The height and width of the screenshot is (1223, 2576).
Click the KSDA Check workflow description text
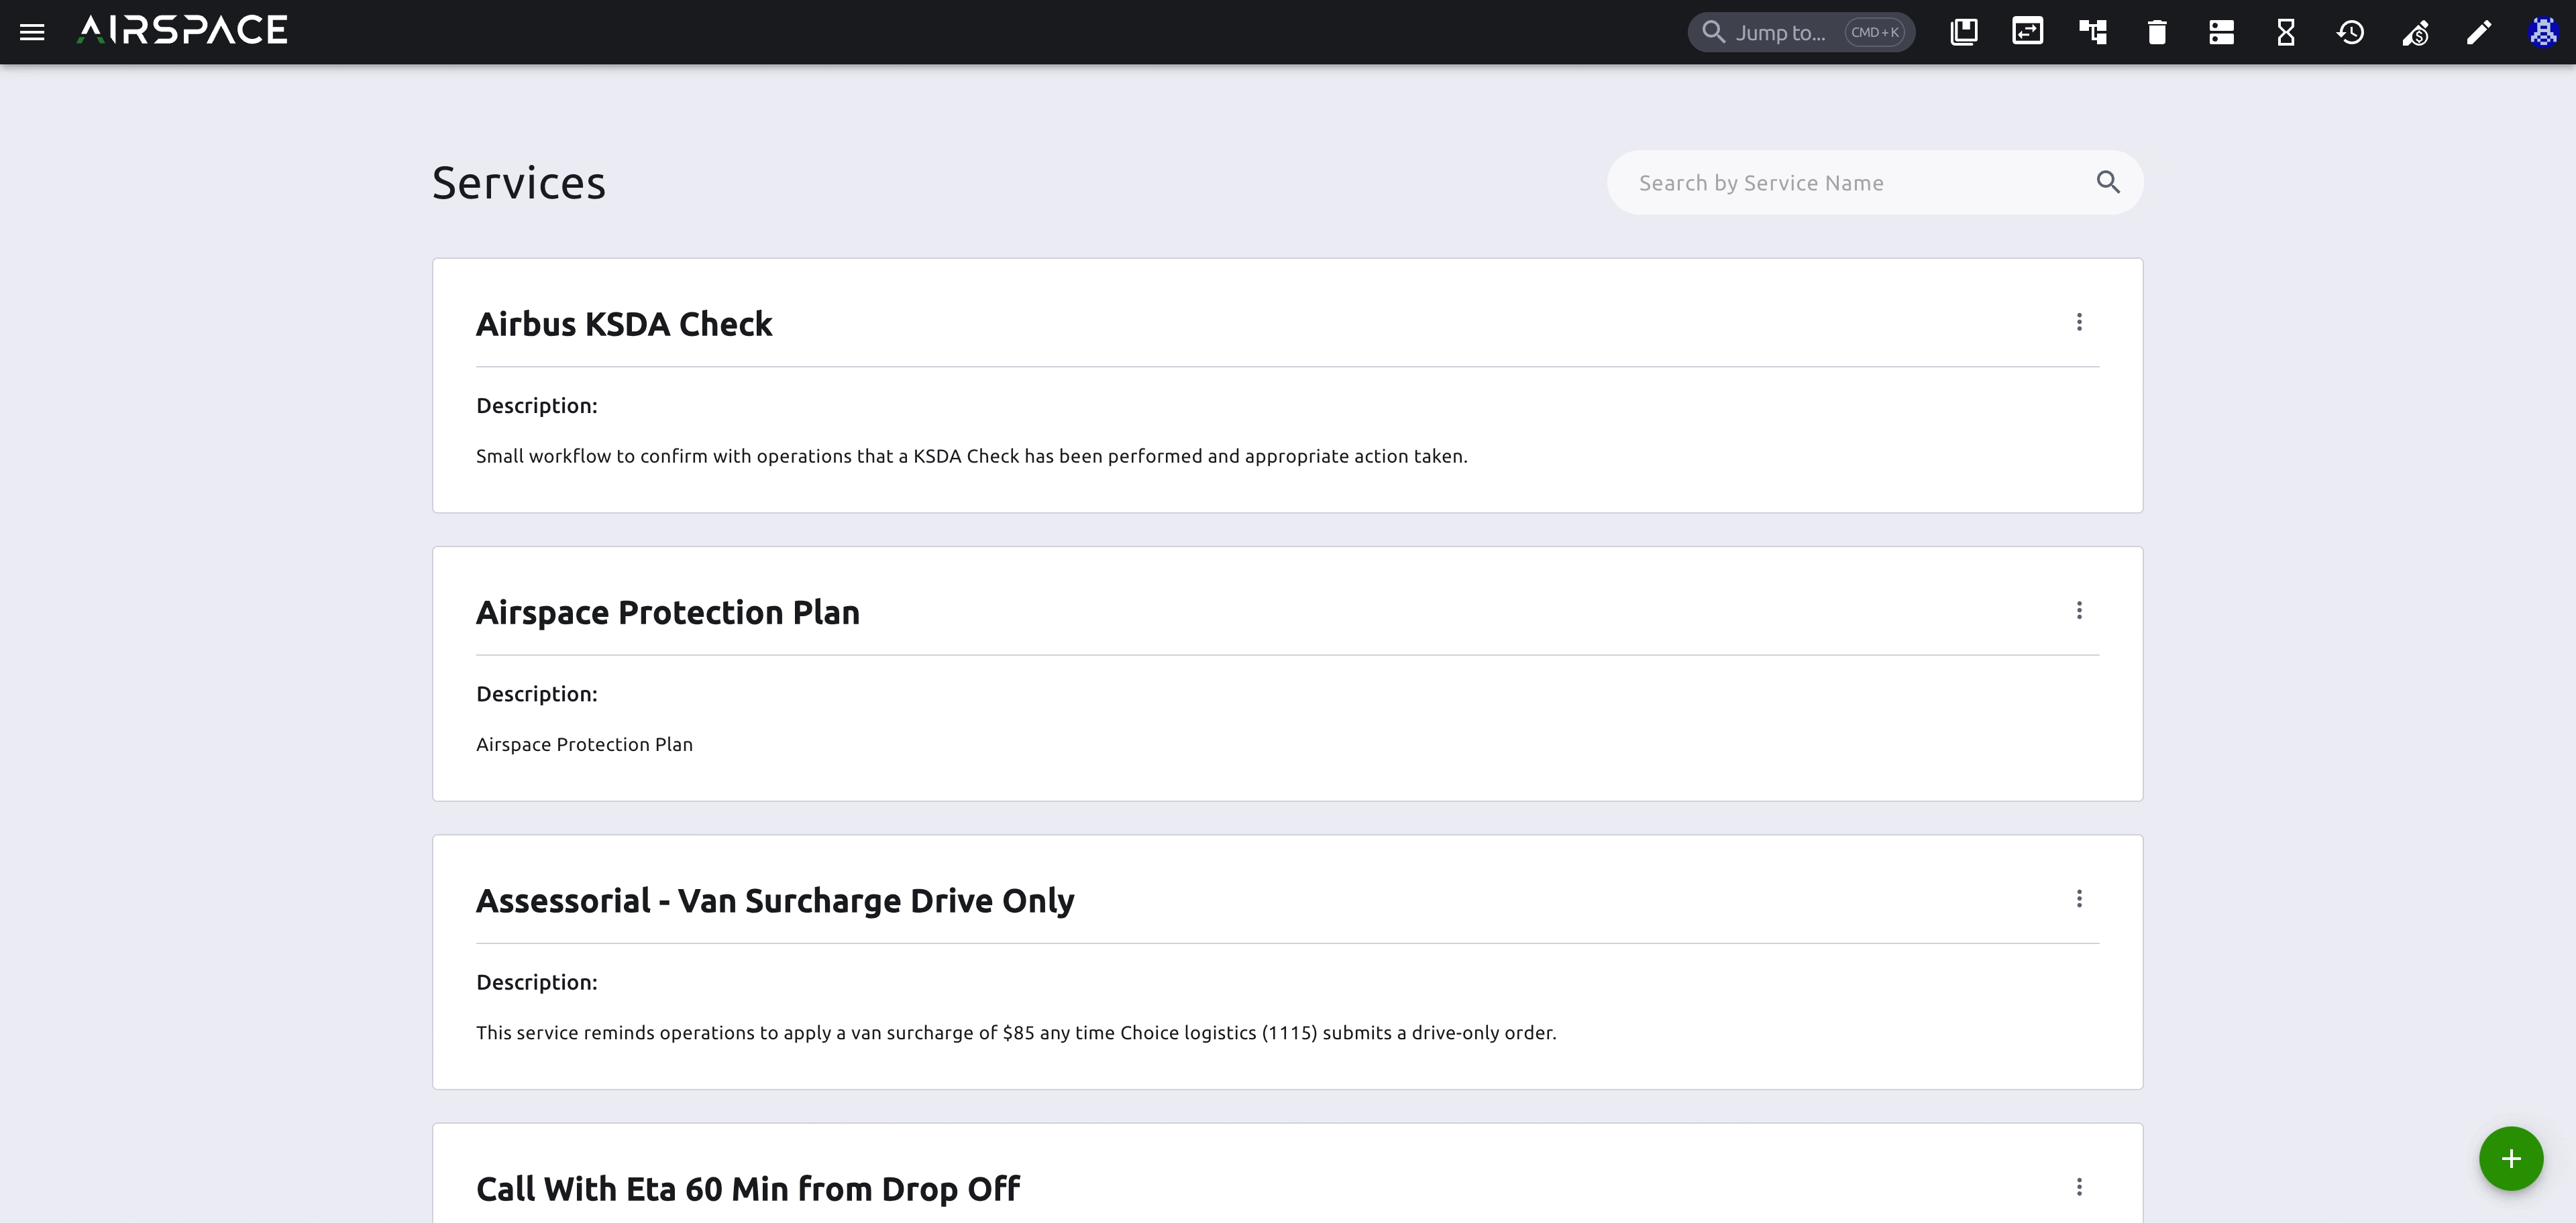[972, 457]
